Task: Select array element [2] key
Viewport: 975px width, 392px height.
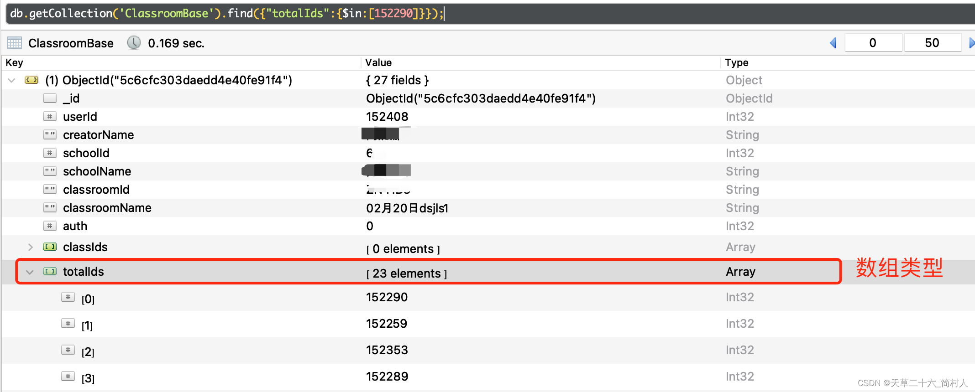Action: (88, 352)
